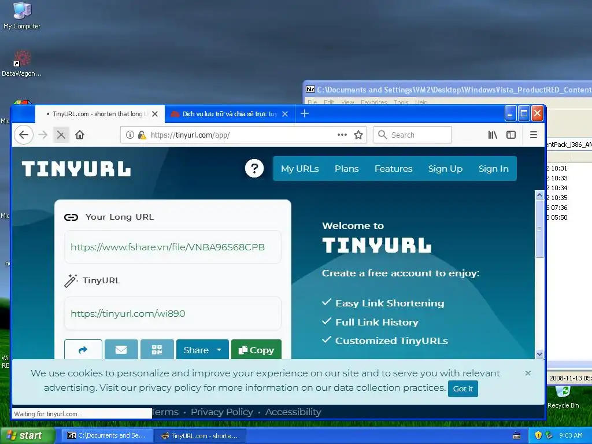Click the keyboard icon on the taskbar
This screenshot has height=444, width=592.
click(517, 436)
